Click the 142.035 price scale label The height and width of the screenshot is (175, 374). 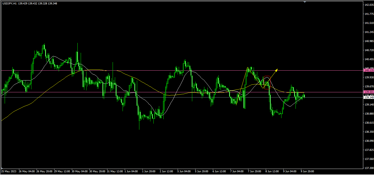(x=368, y=5)
